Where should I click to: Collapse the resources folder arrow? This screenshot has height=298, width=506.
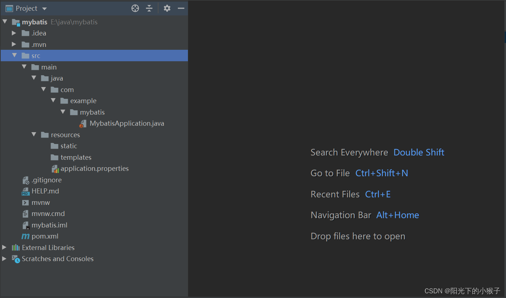[x=34, y=135]
